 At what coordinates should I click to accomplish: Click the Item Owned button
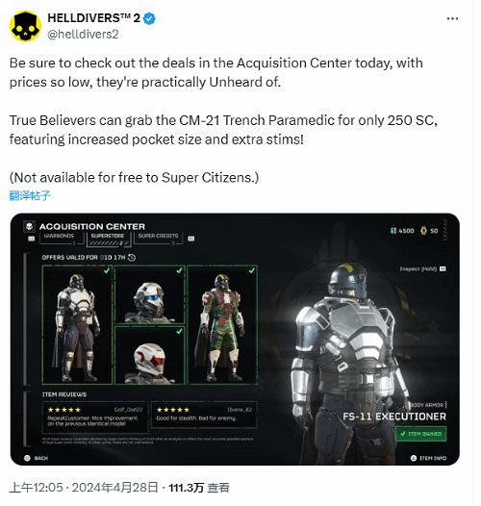(x=420, y=434)
